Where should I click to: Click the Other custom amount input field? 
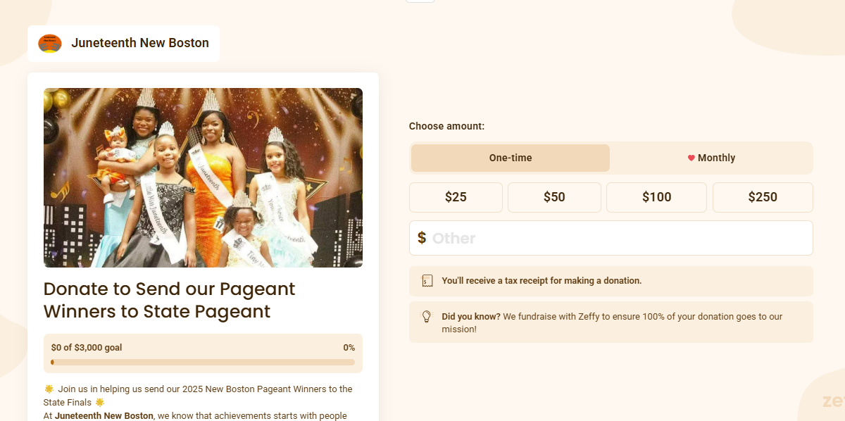pyautogui.click(x=620, y=238)
